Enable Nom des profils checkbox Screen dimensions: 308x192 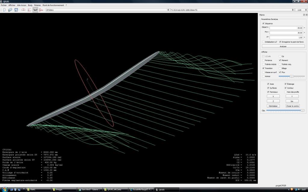pos(286,92)
